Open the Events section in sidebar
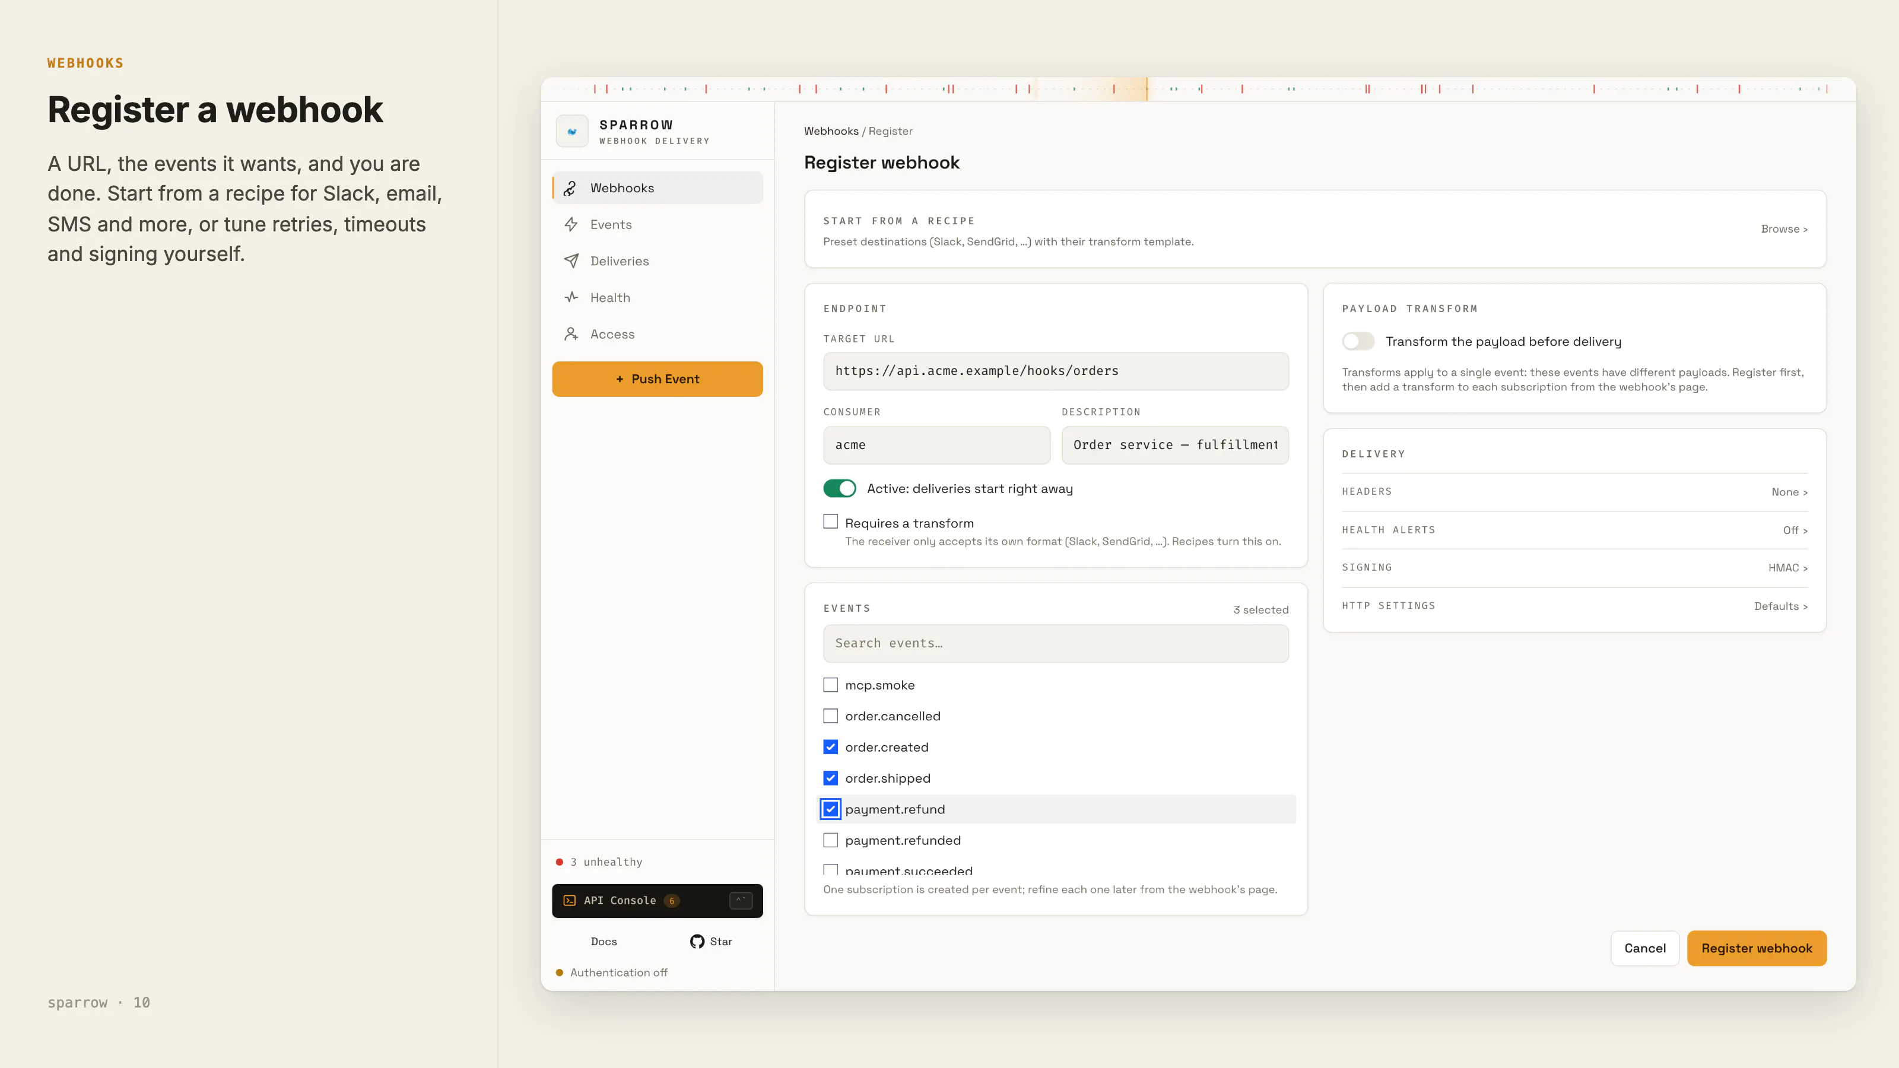1899x1068 pixels. (x=658, y=225)
